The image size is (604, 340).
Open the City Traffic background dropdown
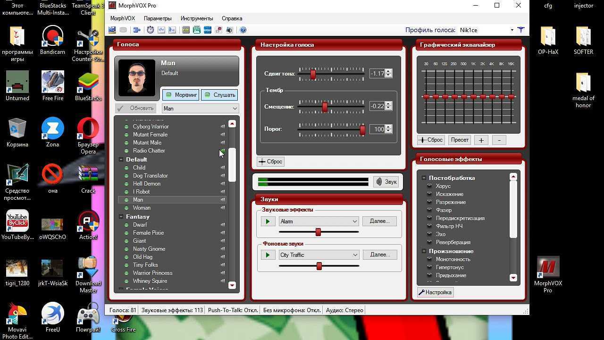click(x=319, y=255)
